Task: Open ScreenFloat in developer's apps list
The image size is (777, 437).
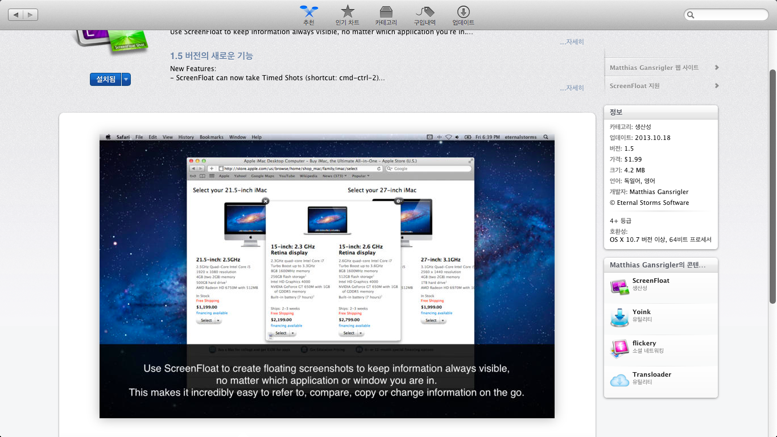Action: [661, 287]
